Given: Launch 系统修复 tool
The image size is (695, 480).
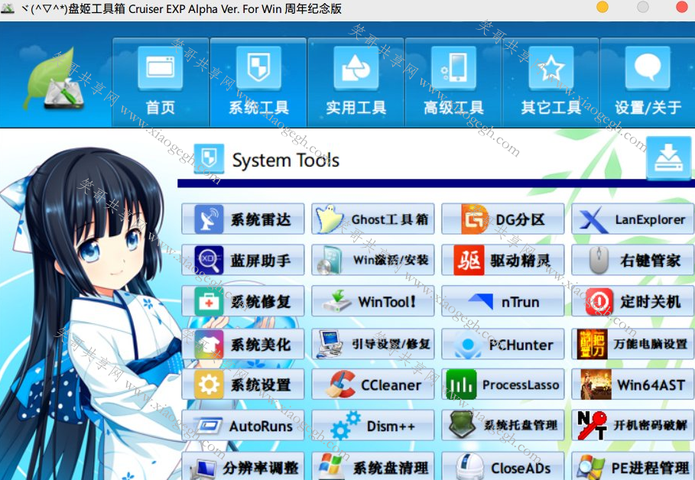Looking at the screenshot, I should point(243,301).
